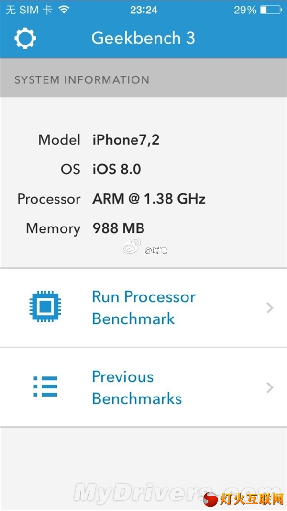Tap the SIM carrier status text
Screen dimensions: 287x511
click(29, 10)
